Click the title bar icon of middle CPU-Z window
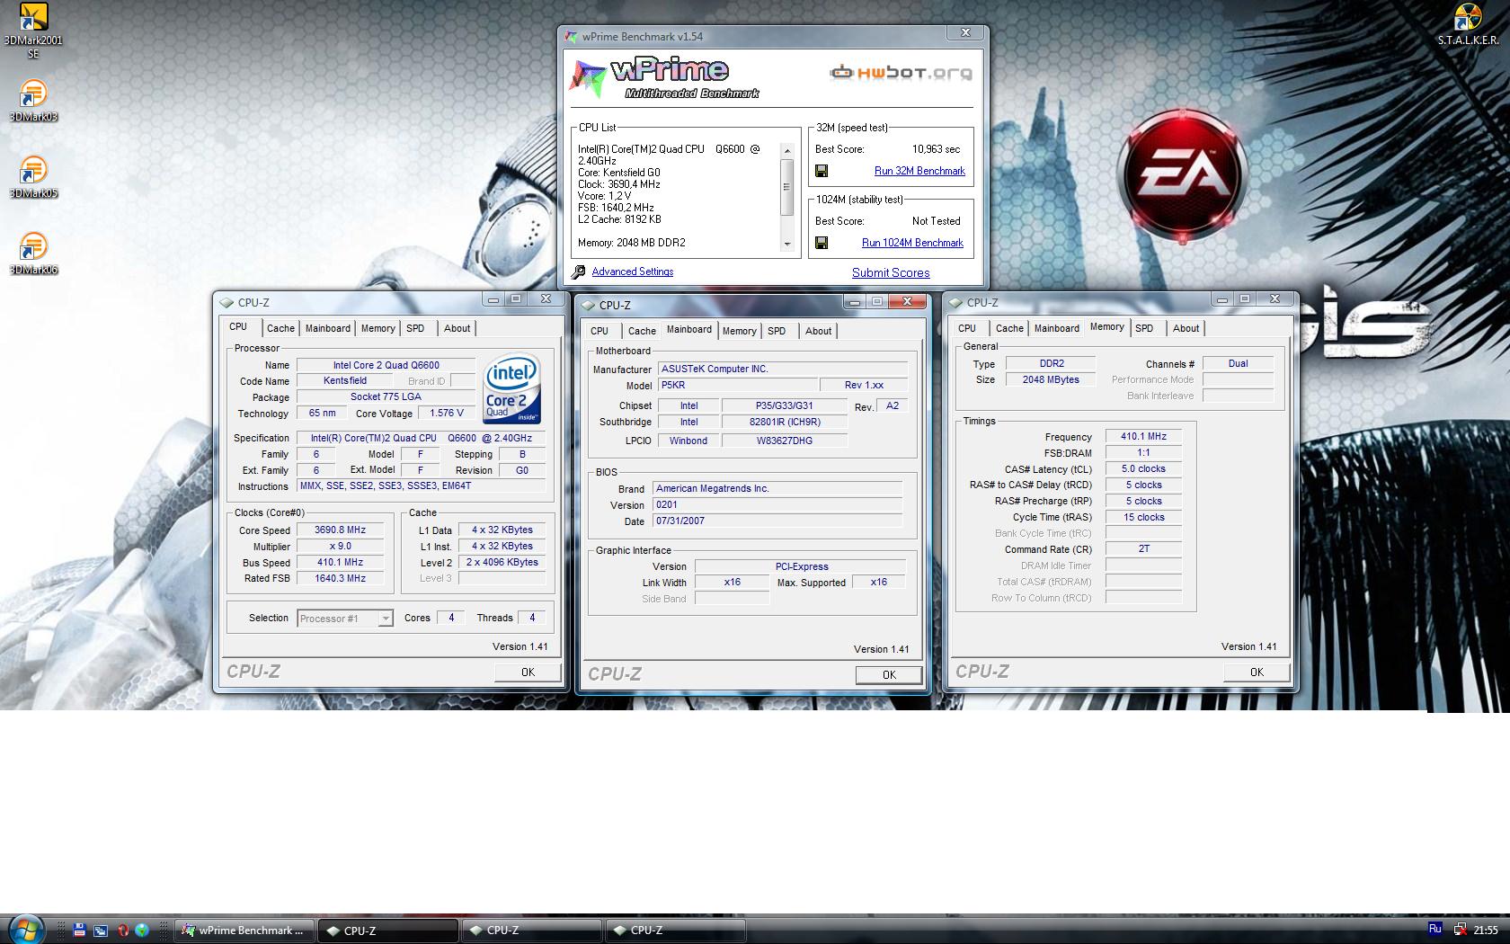The height and width of the screenshot is (944, 1510). coord(588,306)
